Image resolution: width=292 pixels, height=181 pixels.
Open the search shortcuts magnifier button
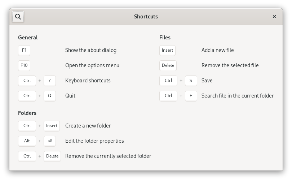[18, 17]
